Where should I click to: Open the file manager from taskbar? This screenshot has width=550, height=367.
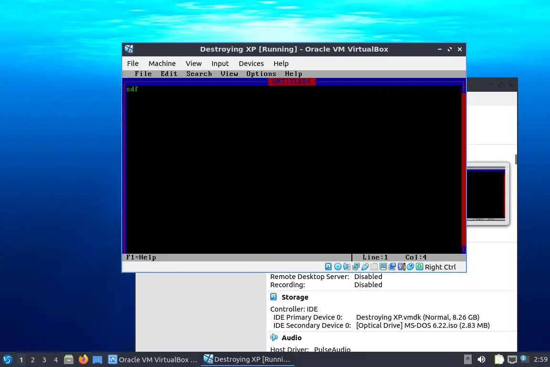pyautogui.click(x=69, y=359)
